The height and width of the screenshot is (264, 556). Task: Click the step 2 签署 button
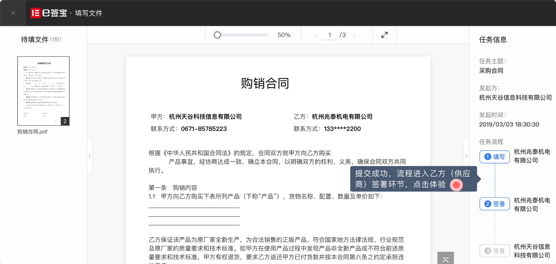coord(495,204)
